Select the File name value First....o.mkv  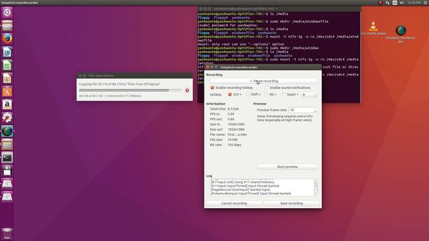(x=237, y=135)
